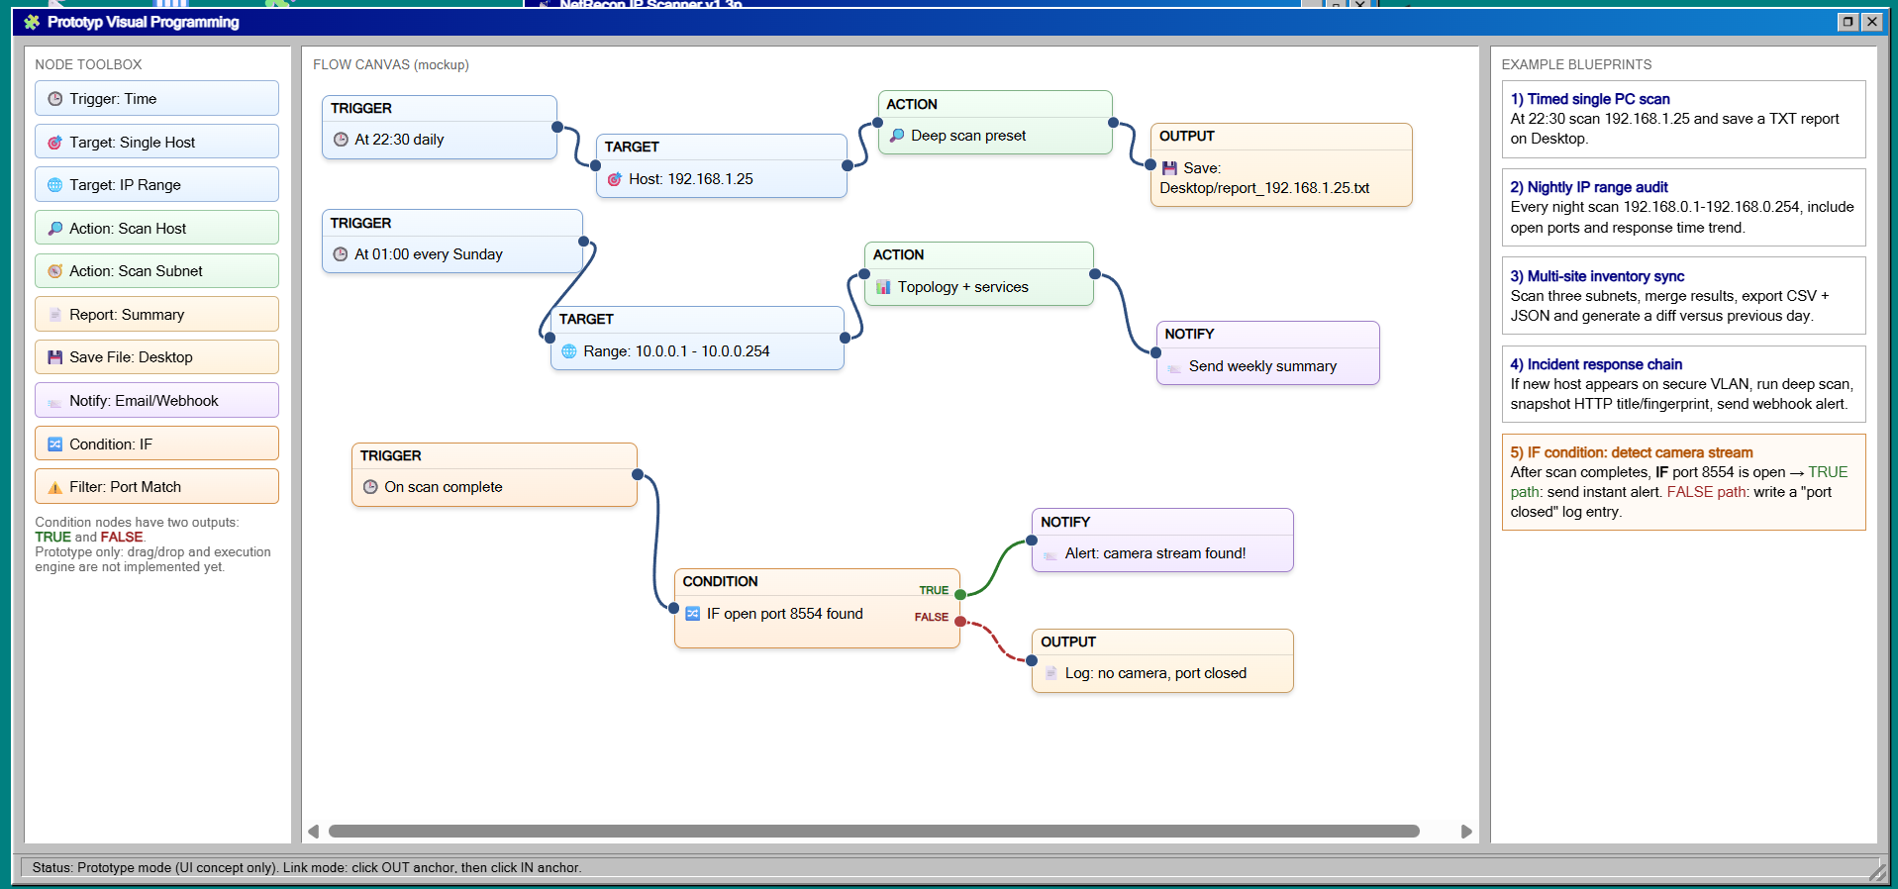Click the status bar Prototype mode text

307,868
